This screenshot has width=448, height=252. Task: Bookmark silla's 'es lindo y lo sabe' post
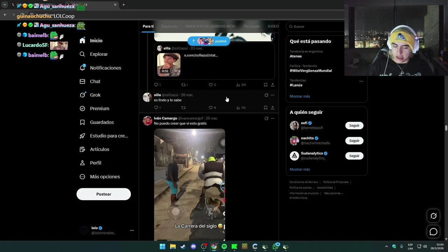[265, 108]
